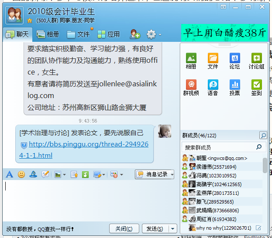The height and width of the screenshot is (238, 272).
Task: Open the title bar dropdown menu button
Action: click(223, 7)
